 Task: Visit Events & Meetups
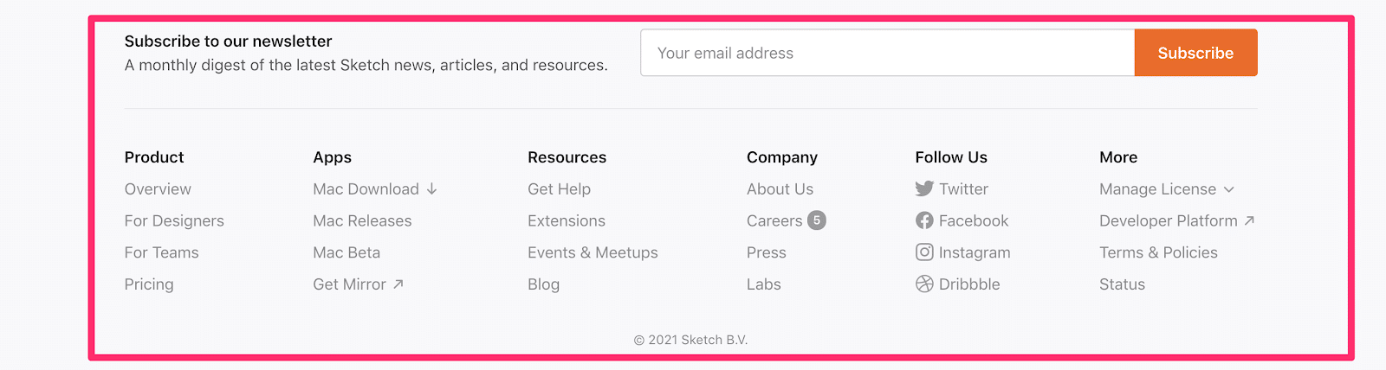593,252
